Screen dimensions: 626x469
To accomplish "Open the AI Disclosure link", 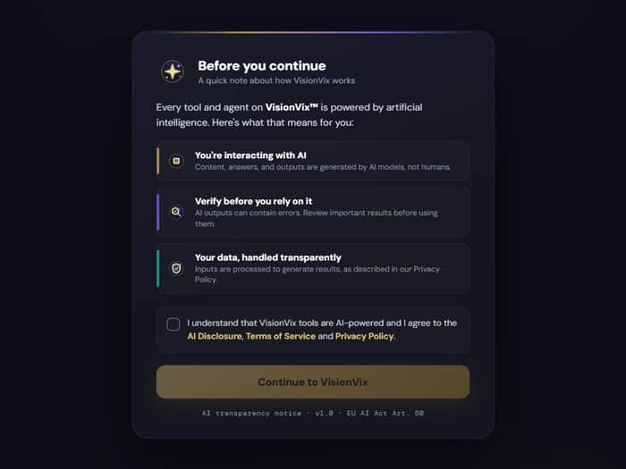I will (x=215, y=336).
